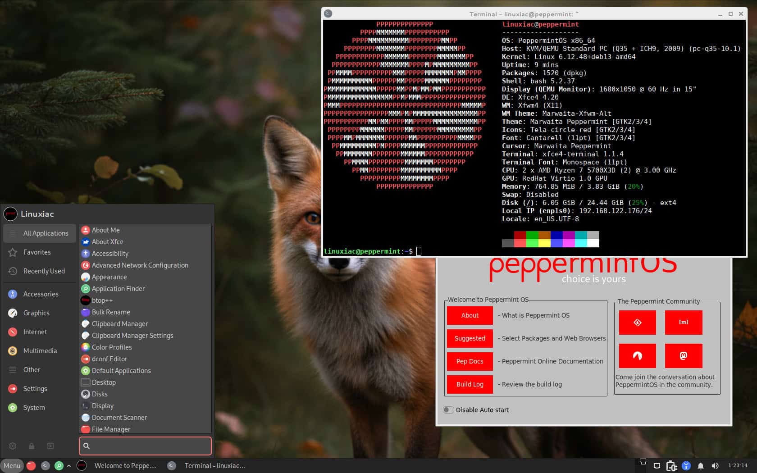
Task: Open the Graphics category
Action: [36, 313]
